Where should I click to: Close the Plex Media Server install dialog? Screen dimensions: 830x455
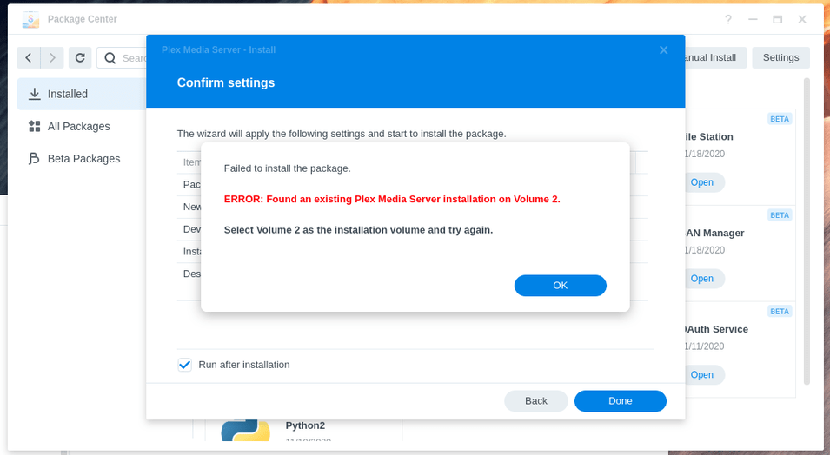tap(663, 50)
